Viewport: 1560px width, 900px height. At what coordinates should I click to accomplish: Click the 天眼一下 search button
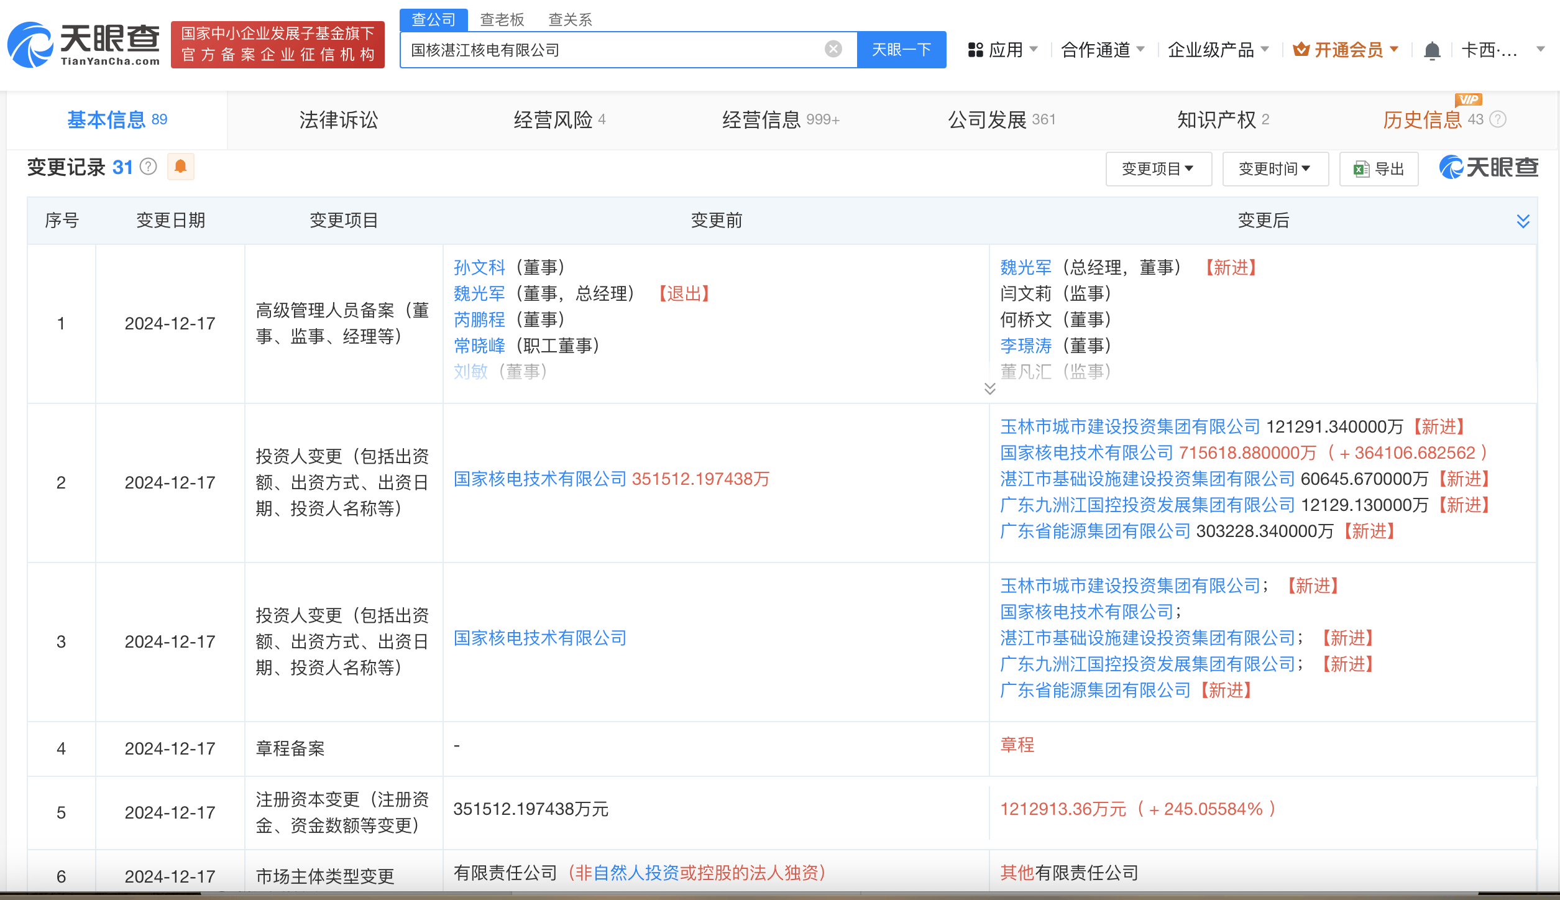pyautogui.click(x=901, y=50)
